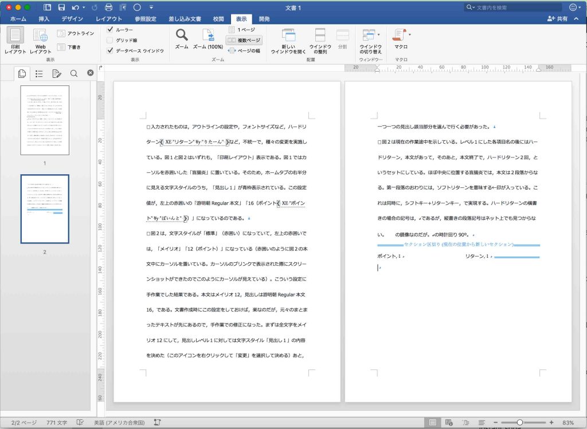This screenshot has width=587, height=429.
Task: Open the マクロ dropdown arrow
Action: (x=409, y=35)
